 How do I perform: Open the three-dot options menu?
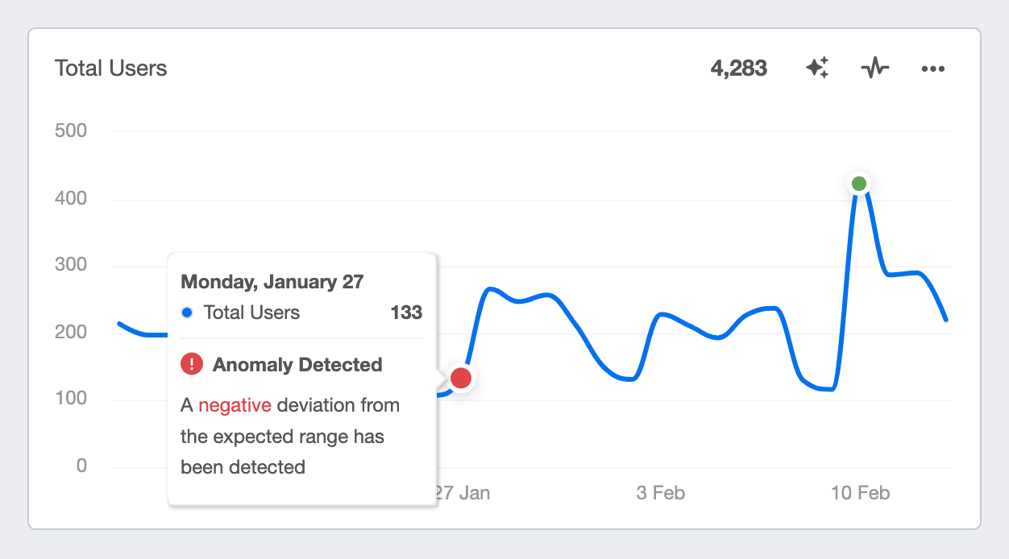pos(933,68)
